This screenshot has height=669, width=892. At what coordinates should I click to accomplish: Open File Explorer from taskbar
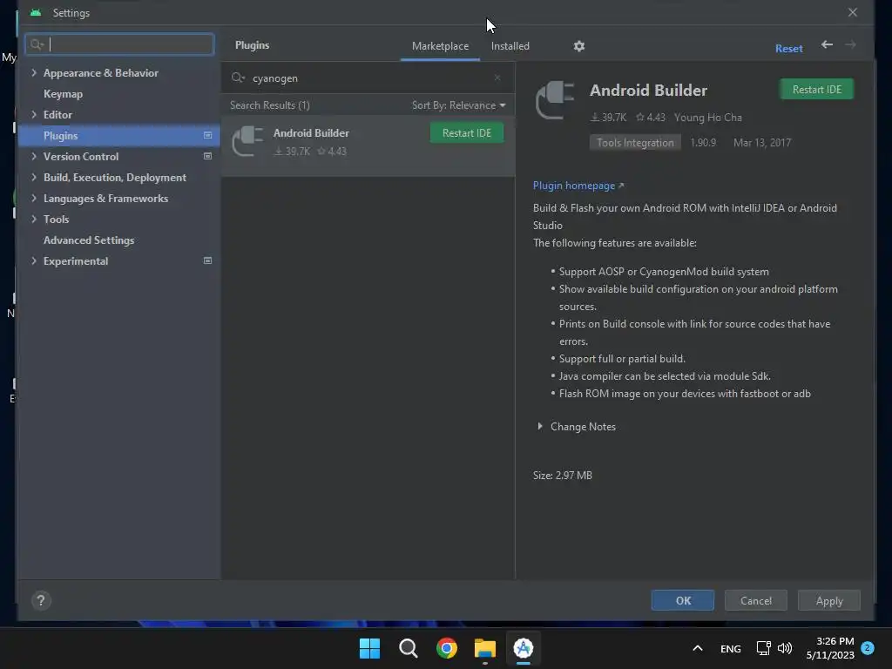(484, 648)
